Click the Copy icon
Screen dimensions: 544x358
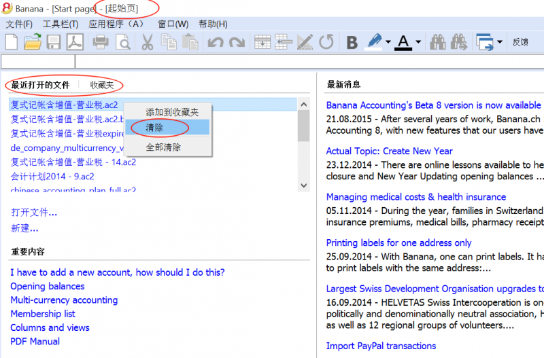point(169,42)
